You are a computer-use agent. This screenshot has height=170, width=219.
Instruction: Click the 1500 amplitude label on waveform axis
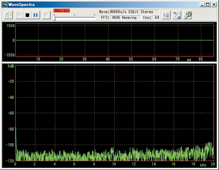[x=10, y=26]
